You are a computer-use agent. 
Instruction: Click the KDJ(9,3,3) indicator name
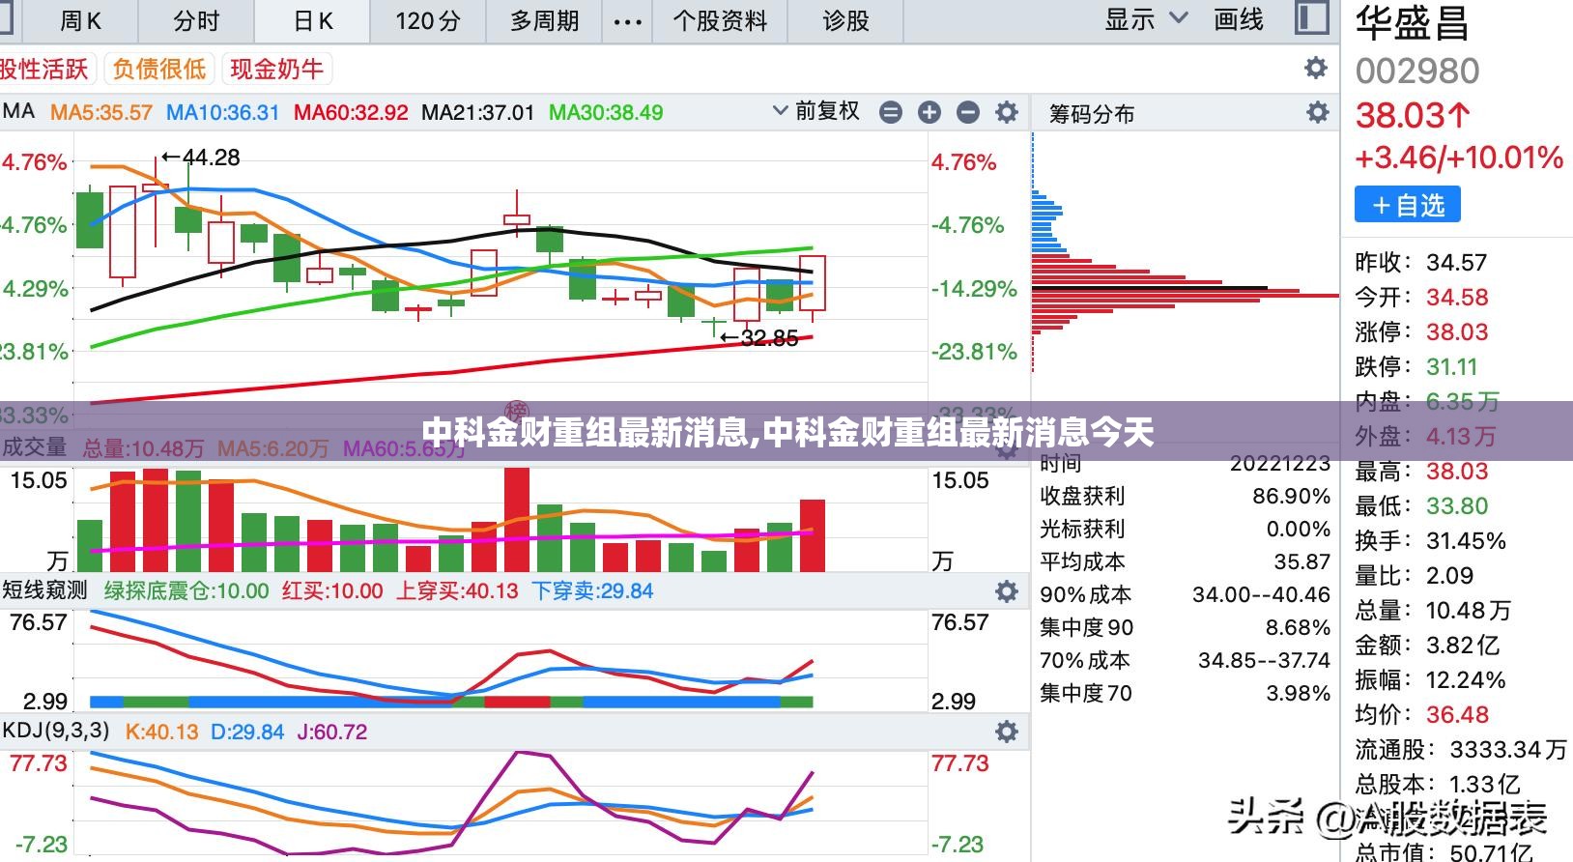[x=56, y=731]
